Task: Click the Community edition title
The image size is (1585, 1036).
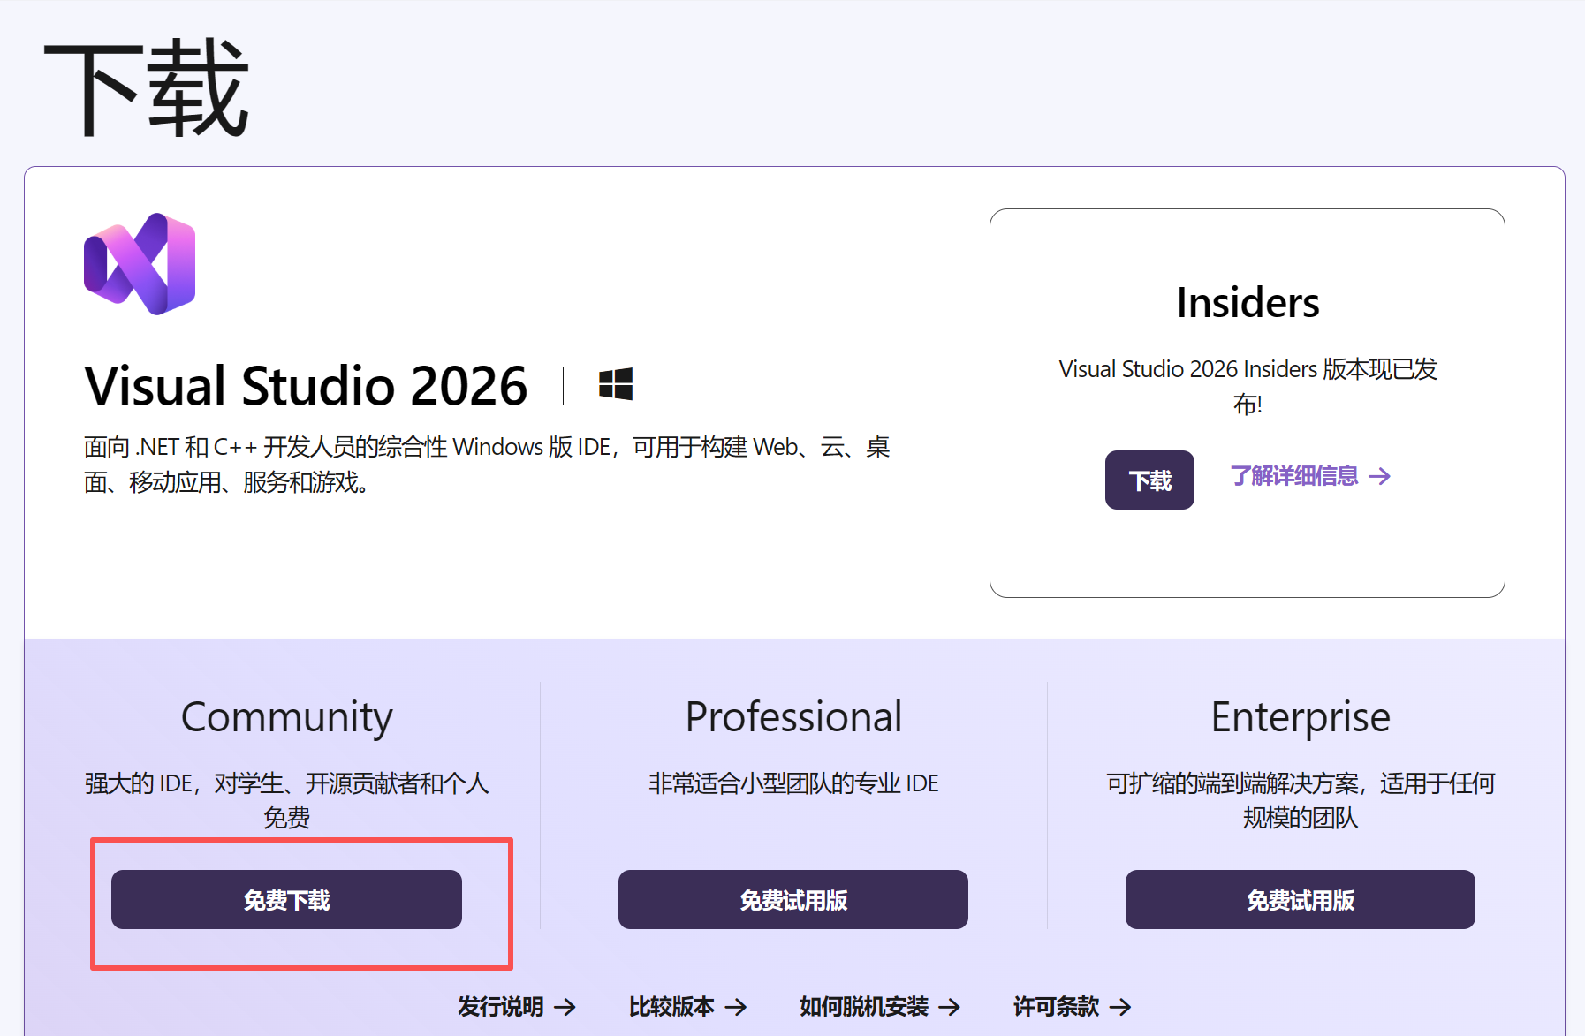Action: point(286,717)
